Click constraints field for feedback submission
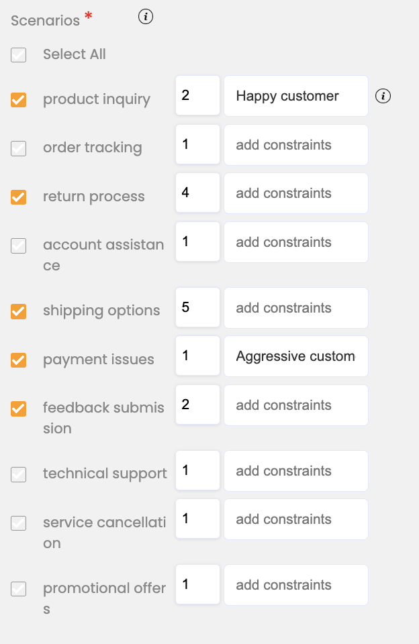419x644 pixels. tap(295, 405)
